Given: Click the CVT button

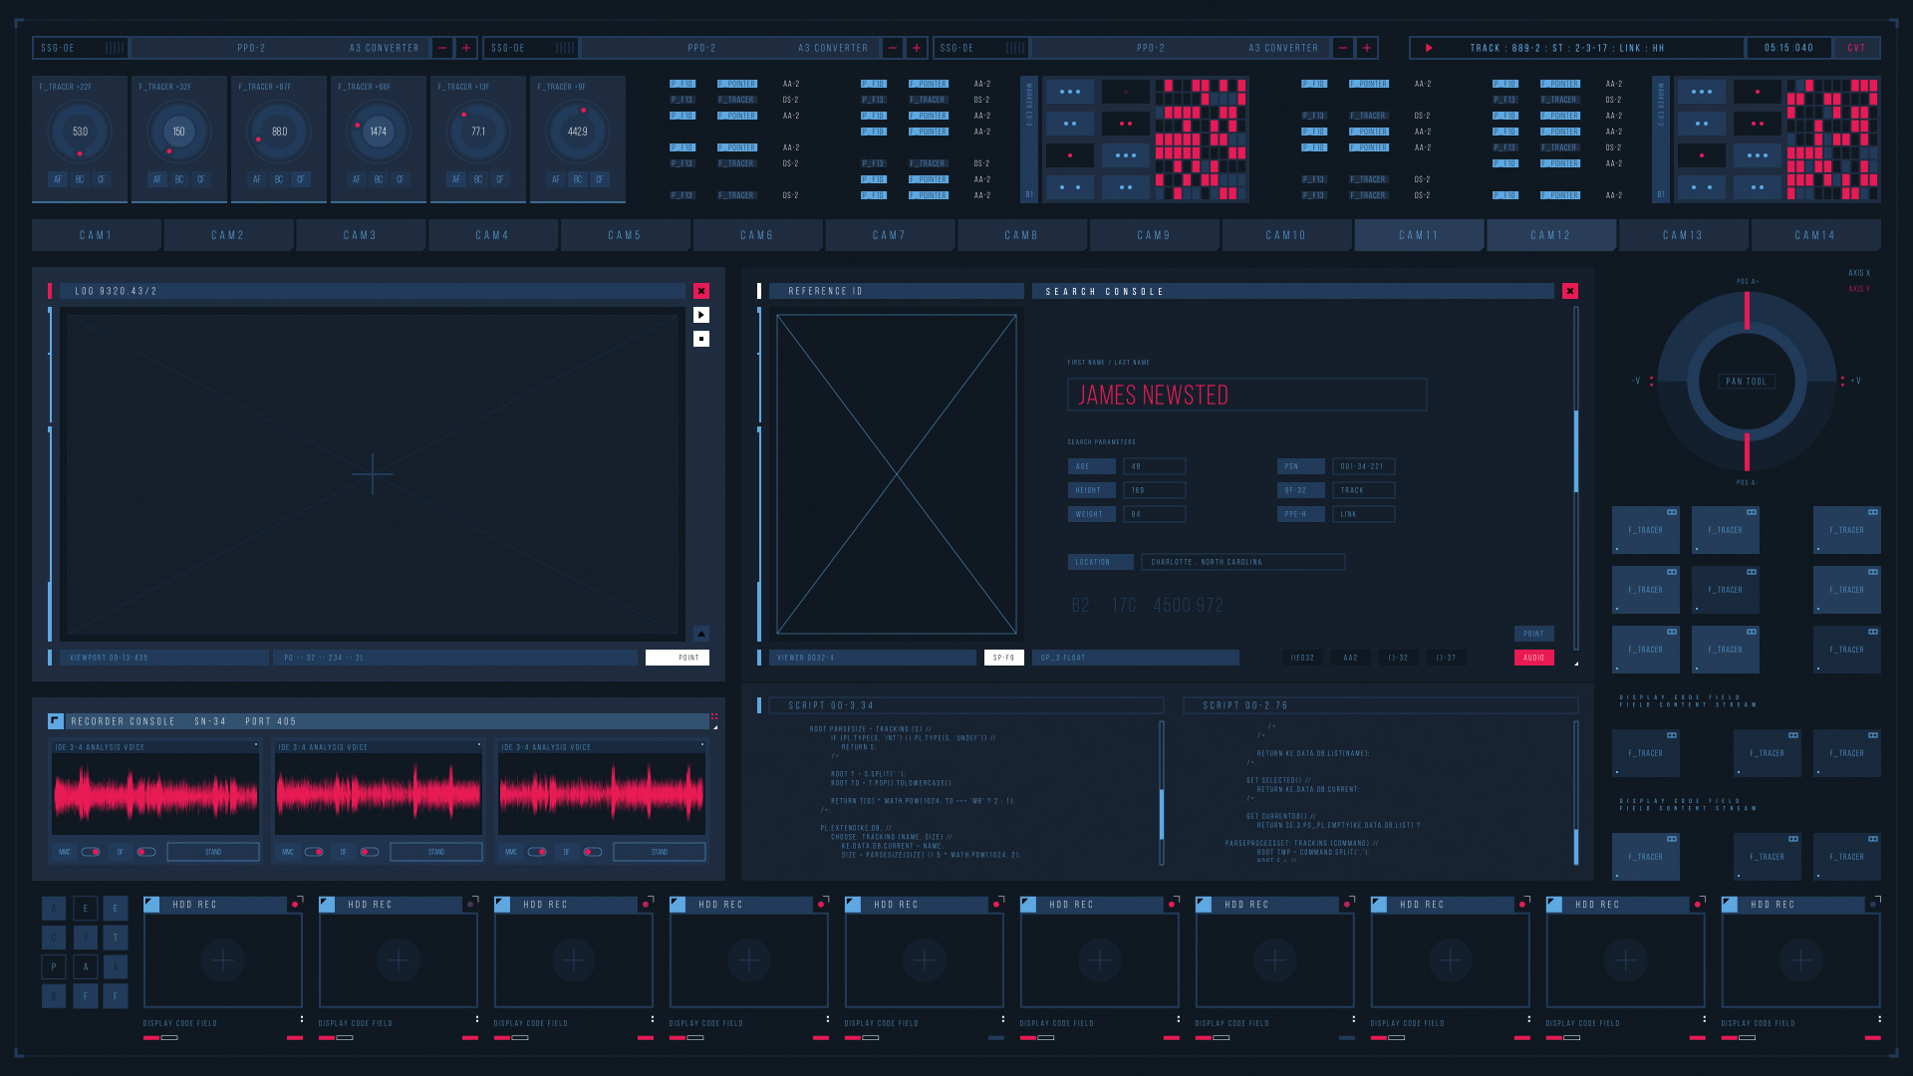Looking at the screenshot, I should (1856, 48).
